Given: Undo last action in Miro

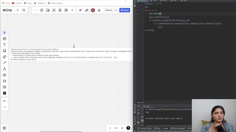Looking at the screenshot, I should click(4, 101).
